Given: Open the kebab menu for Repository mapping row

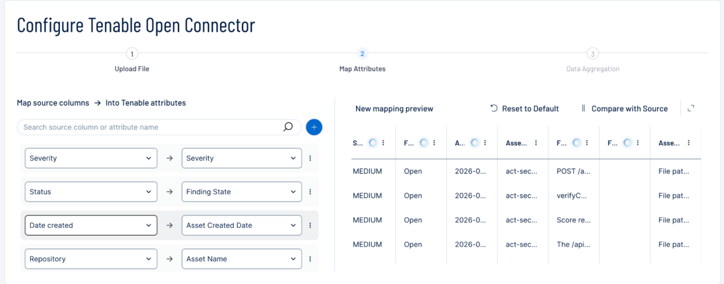Looking at the screenshot, I should point(310,259).
